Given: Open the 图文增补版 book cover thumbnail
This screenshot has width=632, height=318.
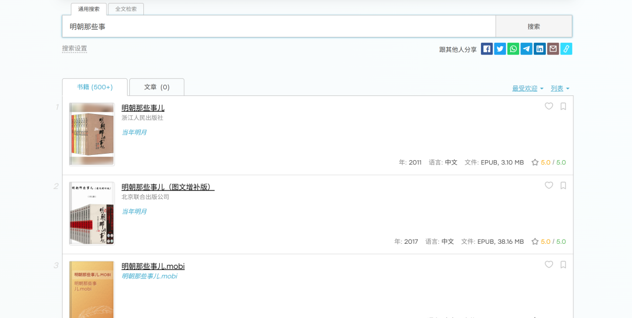Looking at the screenshot, I should 91,213.
